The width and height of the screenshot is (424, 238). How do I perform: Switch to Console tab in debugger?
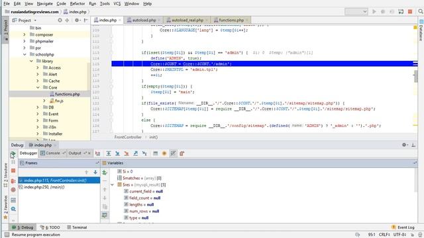coord(53,153)
